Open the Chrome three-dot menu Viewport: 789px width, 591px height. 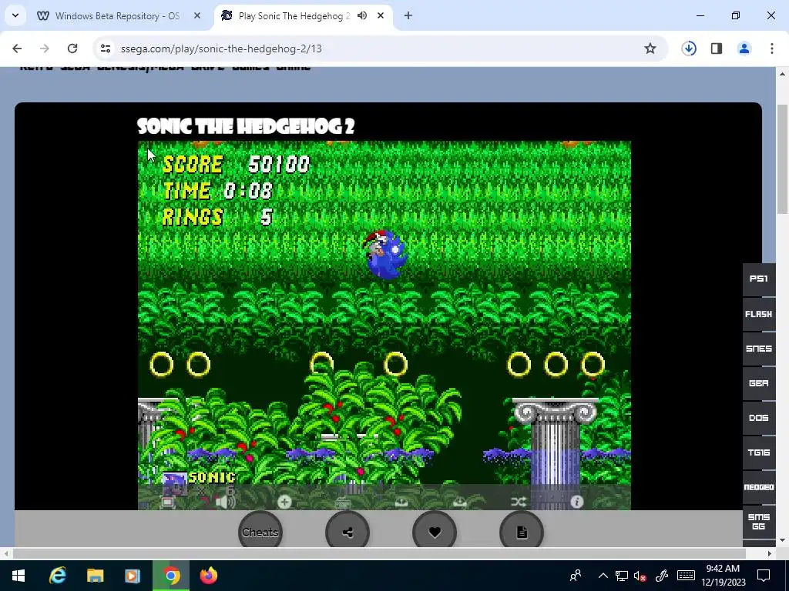(x=772, y=48)
